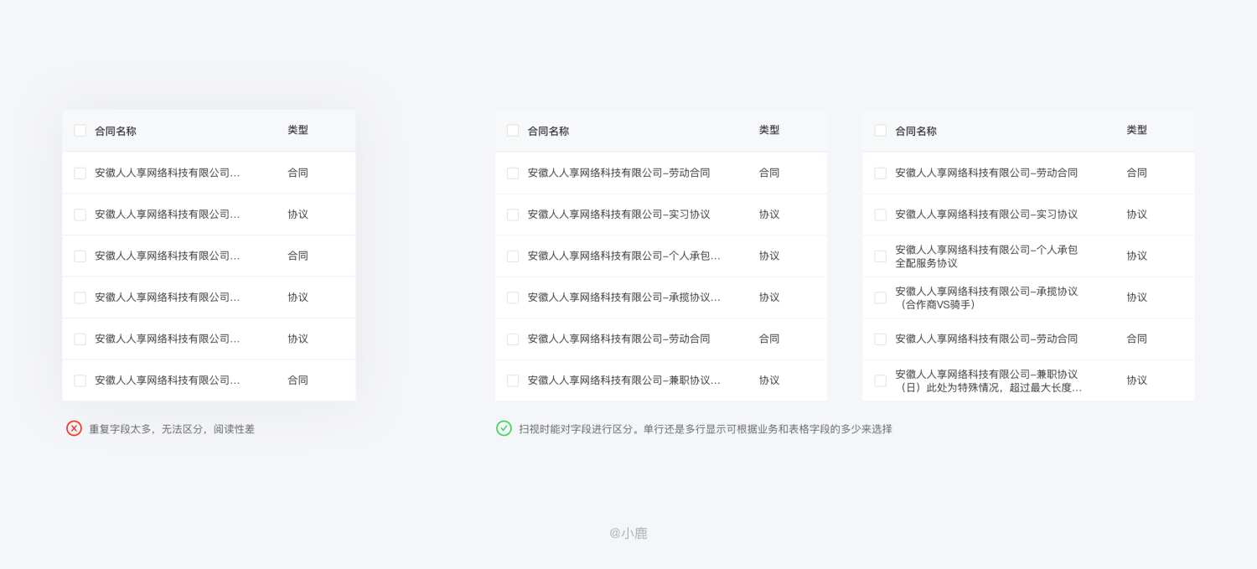
Task: Click 类型 header in the middle table
Action: pos(769,130)
